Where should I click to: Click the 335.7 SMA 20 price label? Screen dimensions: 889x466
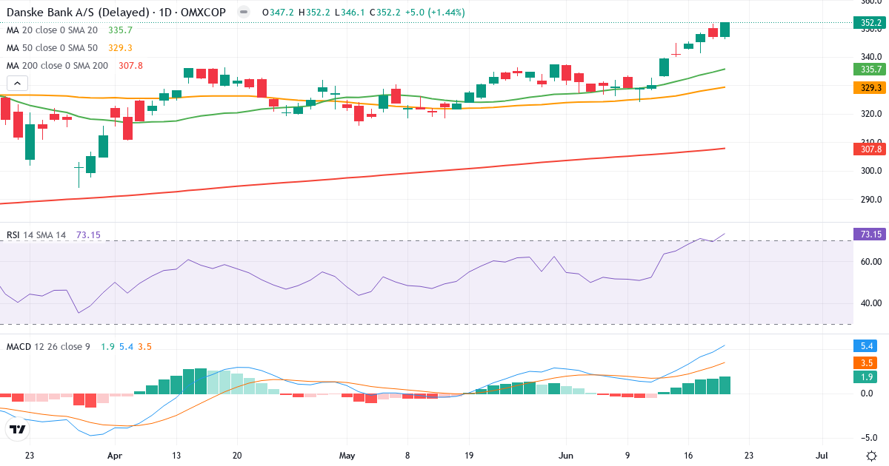(x=871, y=70)
